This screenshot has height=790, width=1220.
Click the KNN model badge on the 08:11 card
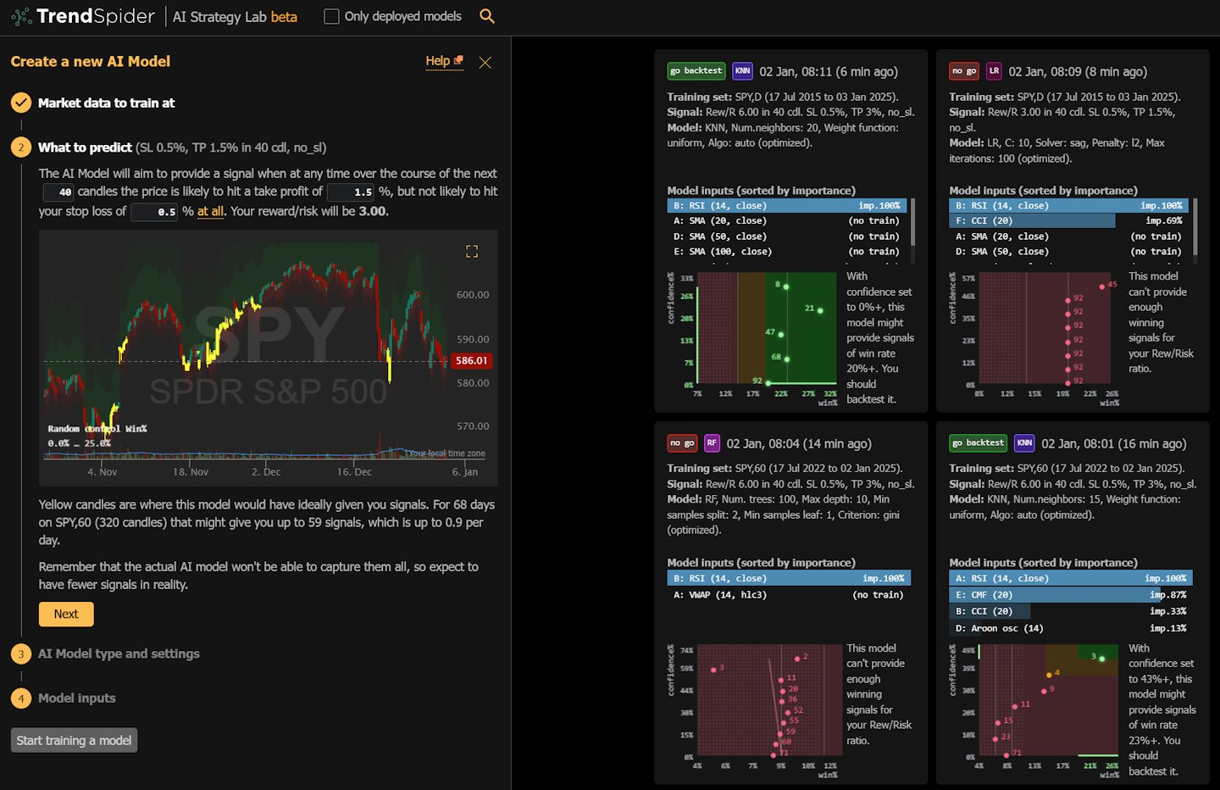740,71
